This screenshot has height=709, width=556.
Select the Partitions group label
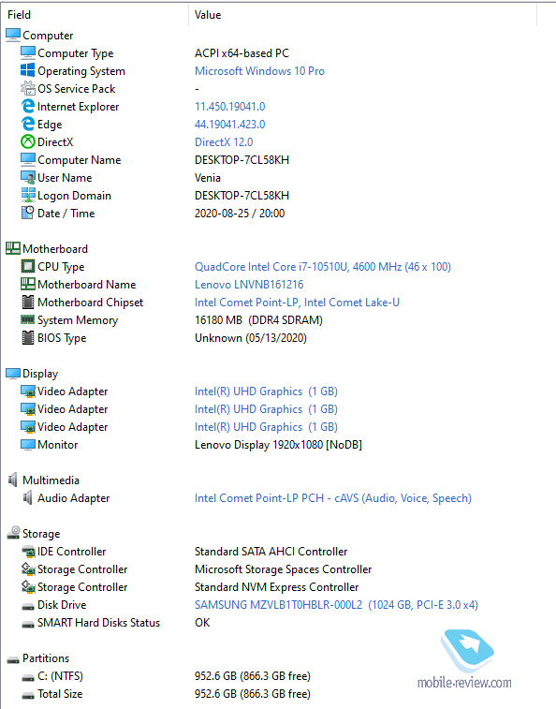(x=46, y=658)
